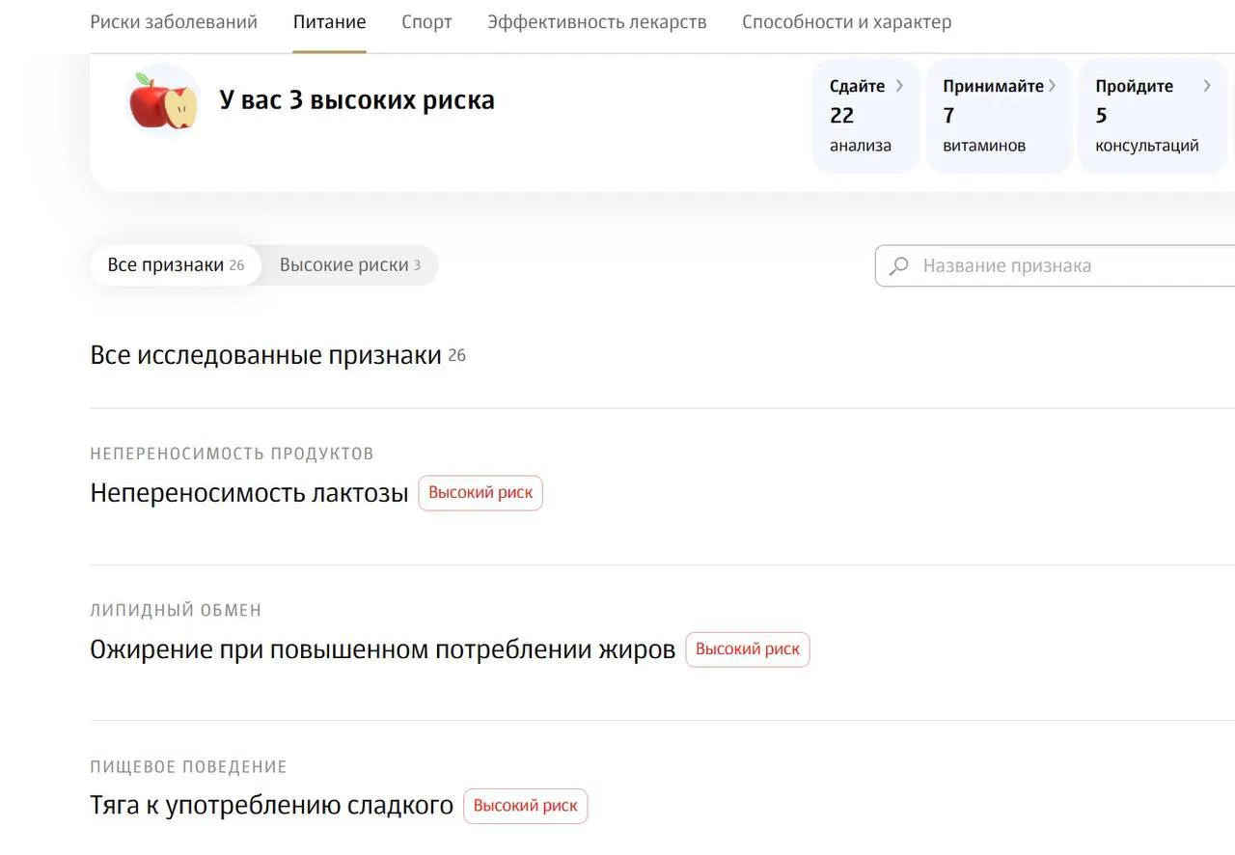Open "Способности и характер" tab
This screenshot has width=1235, height=855.
click(847, 22)
